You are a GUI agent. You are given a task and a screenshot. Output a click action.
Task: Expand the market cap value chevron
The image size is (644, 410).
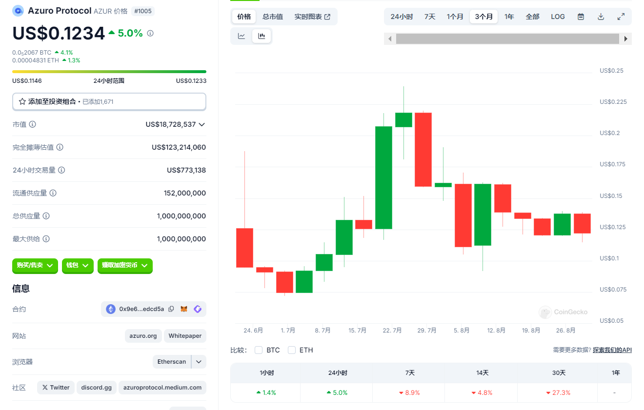(202, 124)
